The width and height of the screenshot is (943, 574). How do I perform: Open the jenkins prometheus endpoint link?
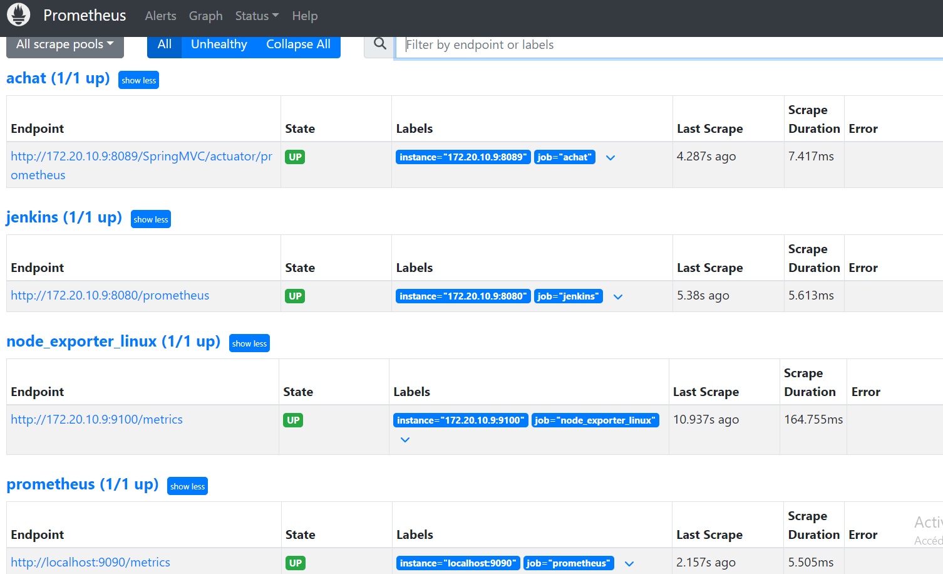click(x=110, y=295)
